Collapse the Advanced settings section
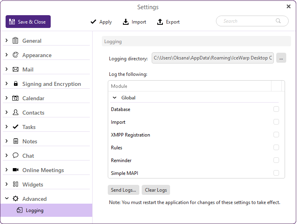Image resolution: width=297 pixels, height=224 pixels. pos(7,198)
